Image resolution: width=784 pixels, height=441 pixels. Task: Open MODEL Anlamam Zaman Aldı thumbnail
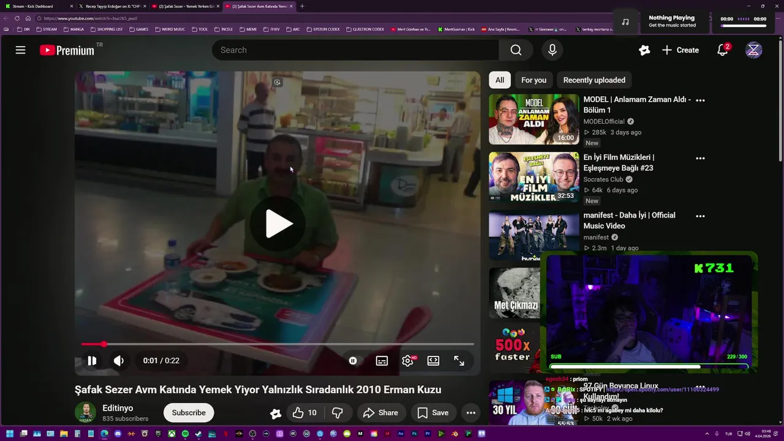click(x=533, y=119)
